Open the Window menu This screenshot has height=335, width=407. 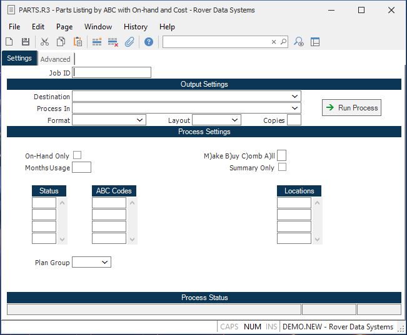coord(98,27)
